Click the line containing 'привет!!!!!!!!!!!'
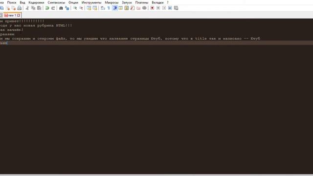313x176 pixels. click(x=22, y=21)
